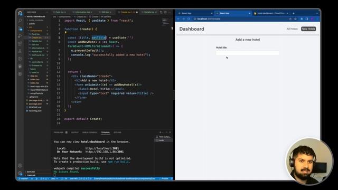The height and width of the screenshot is (190, 338).
Task: Open the Search view in the activity bar
Action: [x=20, y=21]
